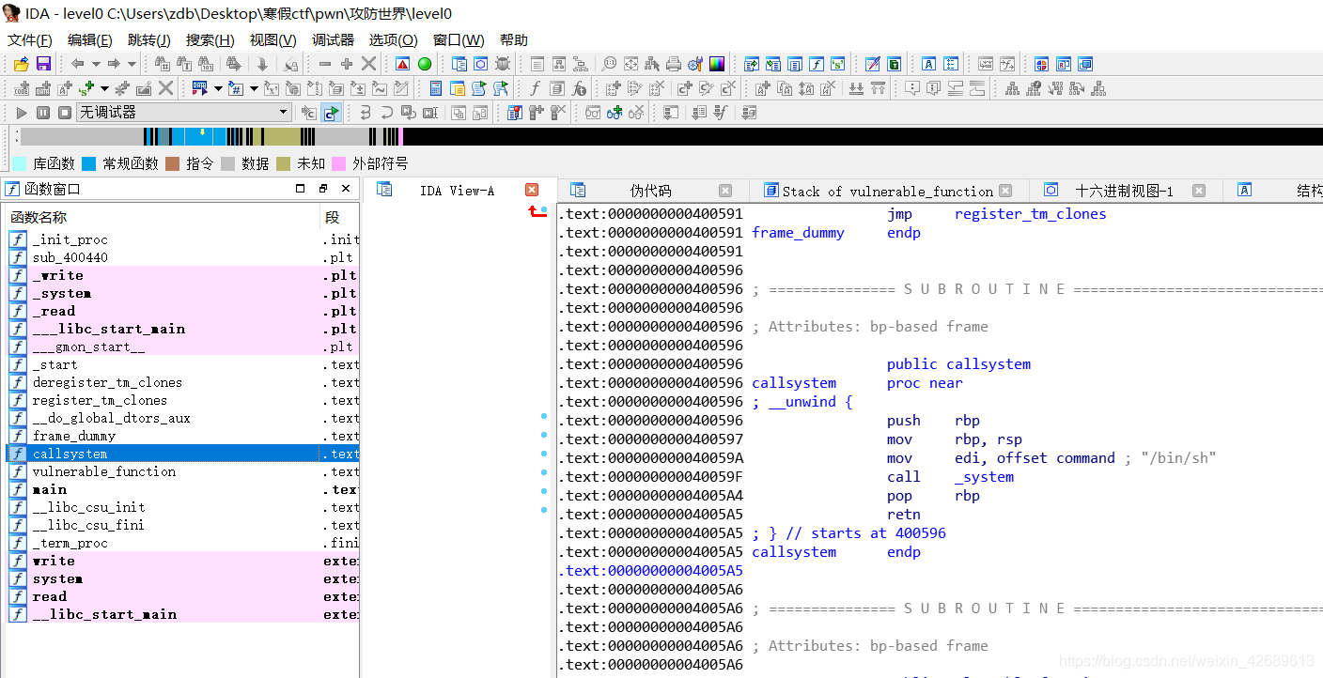Viewport: 1323px width, 678px height.
Task: Close the 十六进制视图-1 tab
Action: (1199, 191)
